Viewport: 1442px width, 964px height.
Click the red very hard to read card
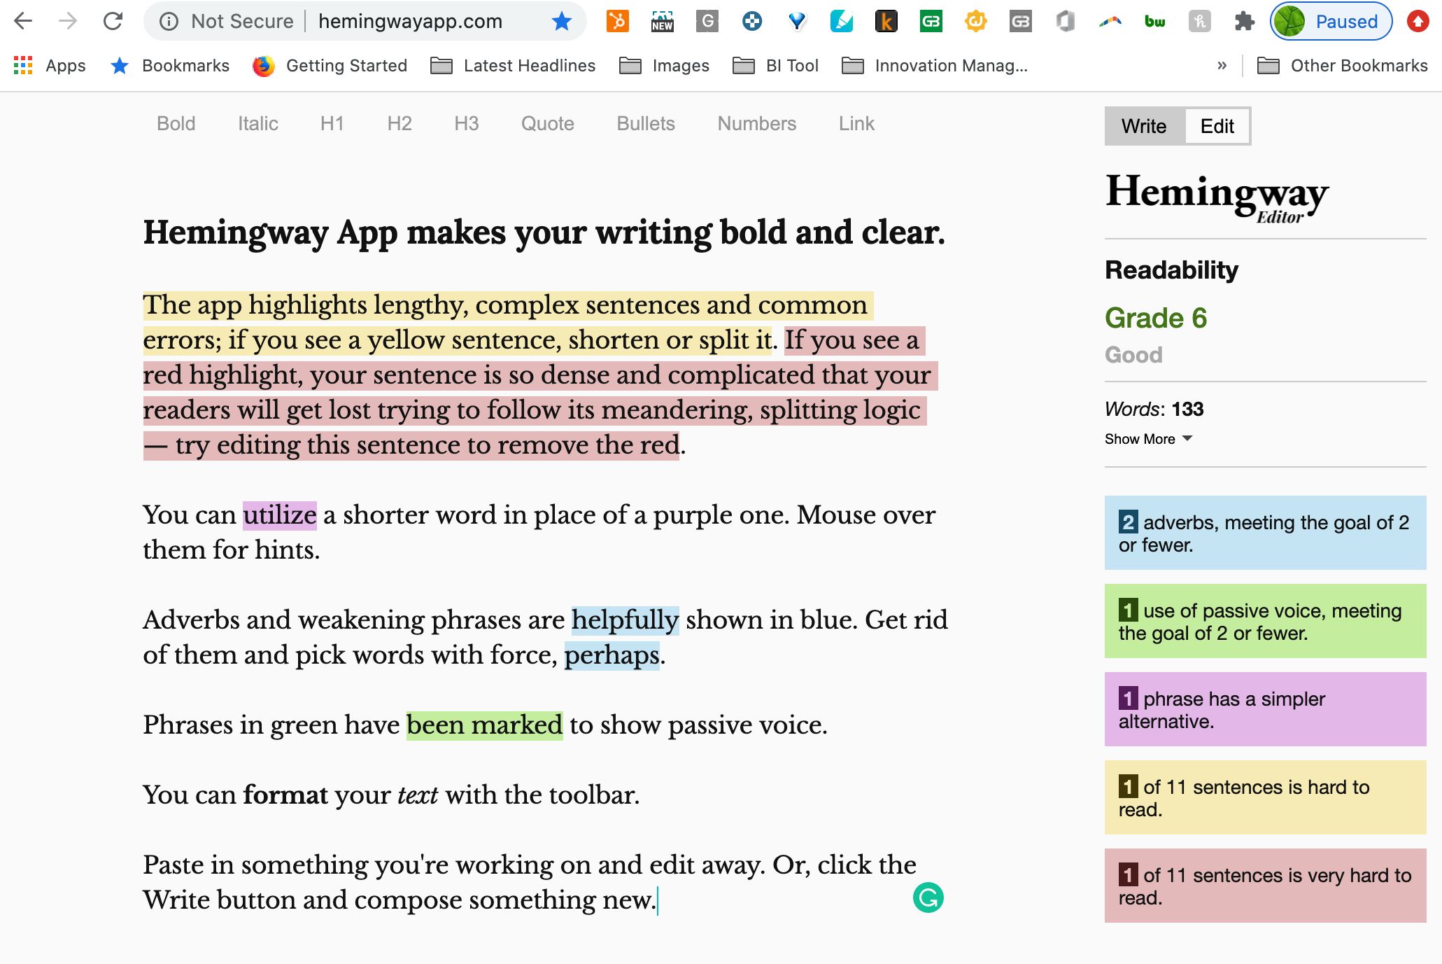tap(1265, 886)
